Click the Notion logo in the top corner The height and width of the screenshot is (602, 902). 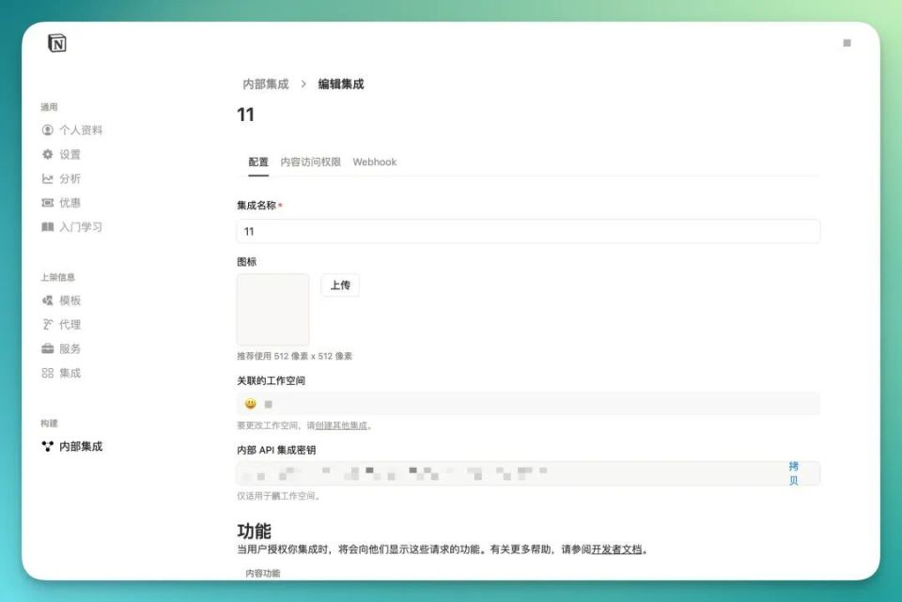(55, 42)
